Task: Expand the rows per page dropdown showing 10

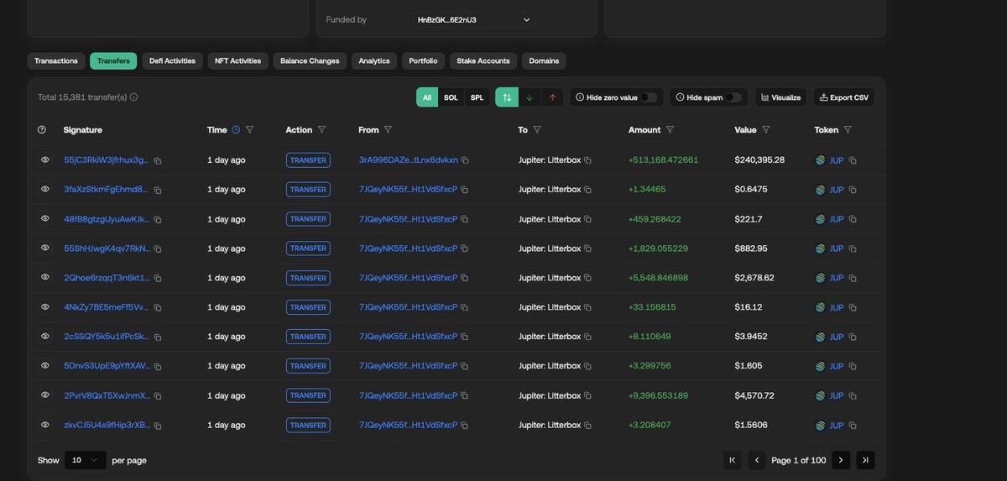Action: point(86,460)
